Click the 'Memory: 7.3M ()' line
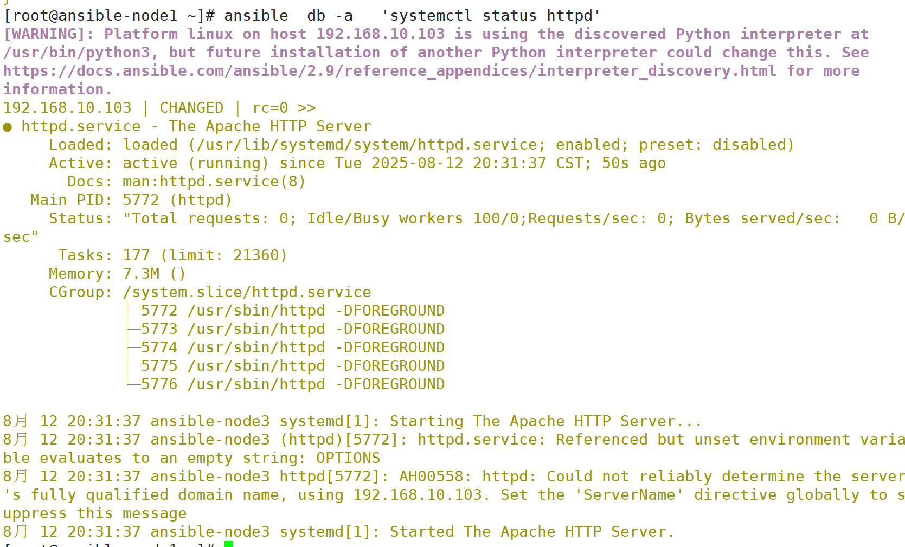905x547 pixels. 117,274
